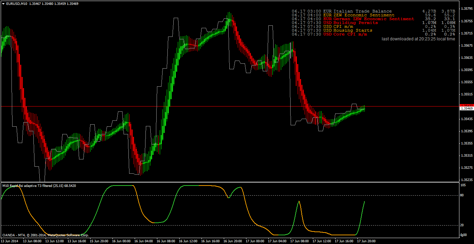Click the 13 Jun 08:00 time label
The image size is (474, 244).
point(32,241)
